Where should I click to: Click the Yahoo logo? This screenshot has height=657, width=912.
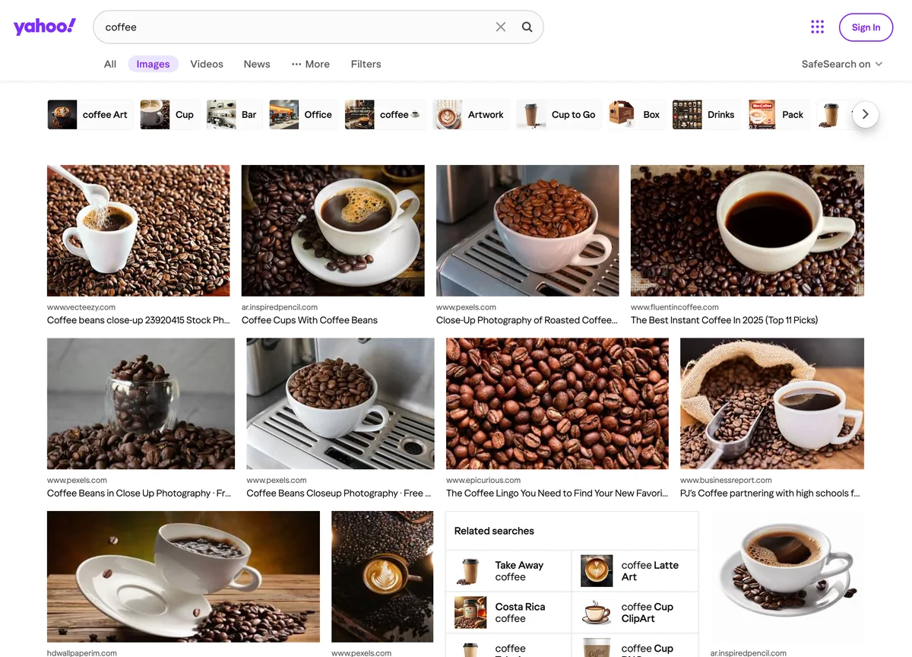coord(45,27)
